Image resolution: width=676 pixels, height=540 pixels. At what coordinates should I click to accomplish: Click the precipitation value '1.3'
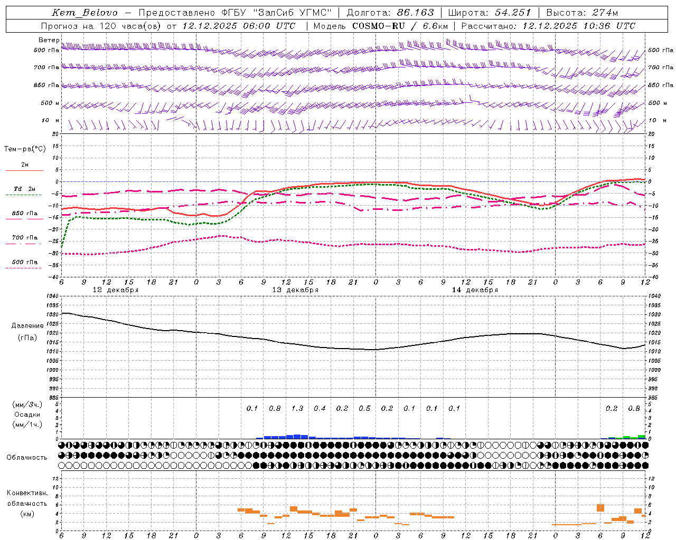[x=297, y=408]
